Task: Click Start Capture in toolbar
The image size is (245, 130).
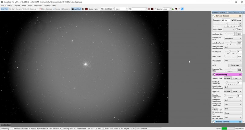Action: (x=16, y=9)
